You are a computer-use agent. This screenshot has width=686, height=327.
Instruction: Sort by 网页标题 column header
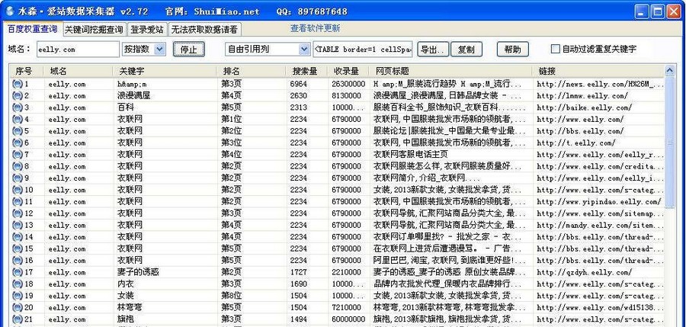(450, 71)
